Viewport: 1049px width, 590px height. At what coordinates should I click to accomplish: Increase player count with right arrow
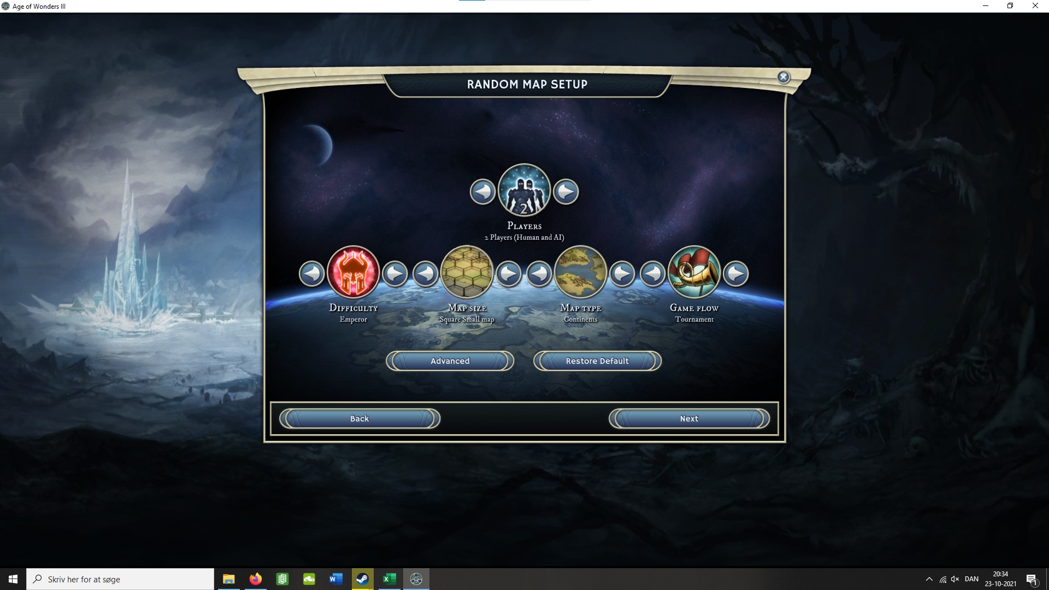pyautogui.click(x=566, y=192)
